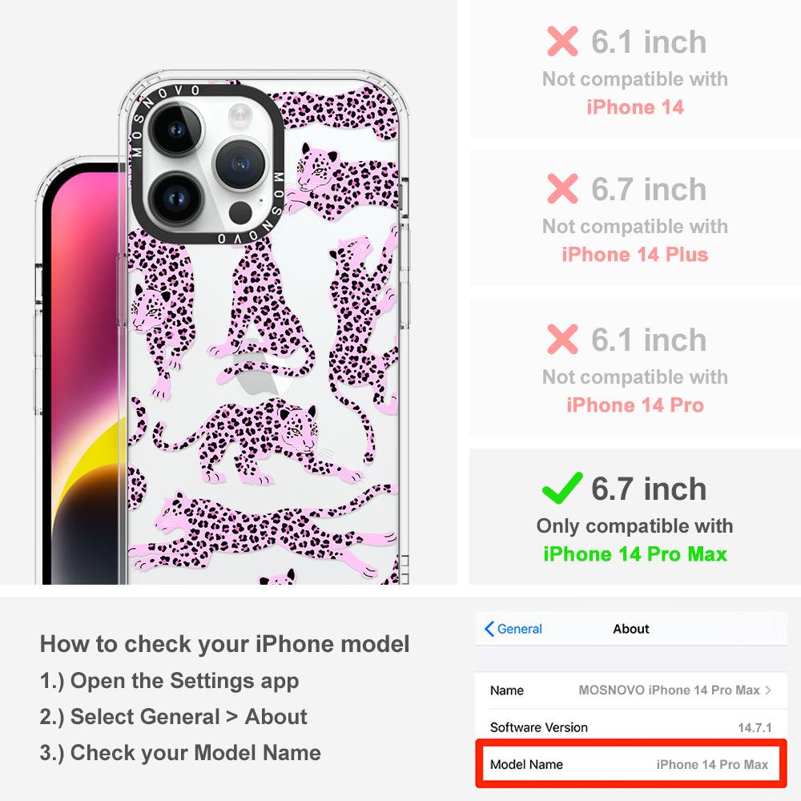Image resolution: width=801 pixels, height=801 pixels.
Task: Click the red X beside iPhone 14
Action: [x=562, y=42]
